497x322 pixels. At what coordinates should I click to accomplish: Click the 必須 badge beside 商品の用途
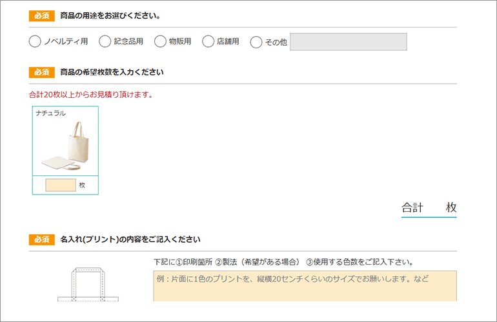tap(42, 16)
